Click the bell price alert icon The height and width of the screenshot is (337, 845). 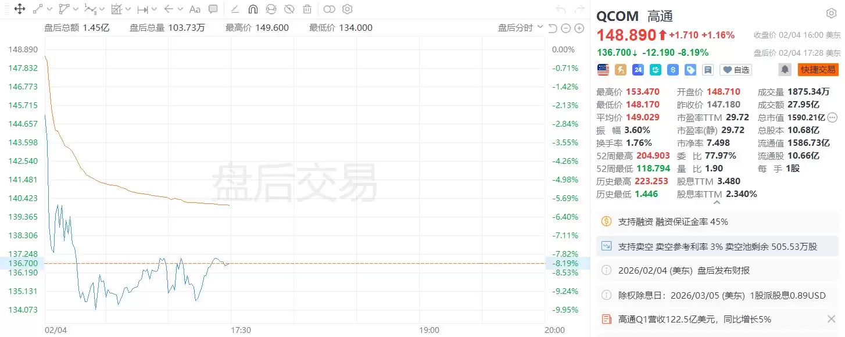(785, 70)
